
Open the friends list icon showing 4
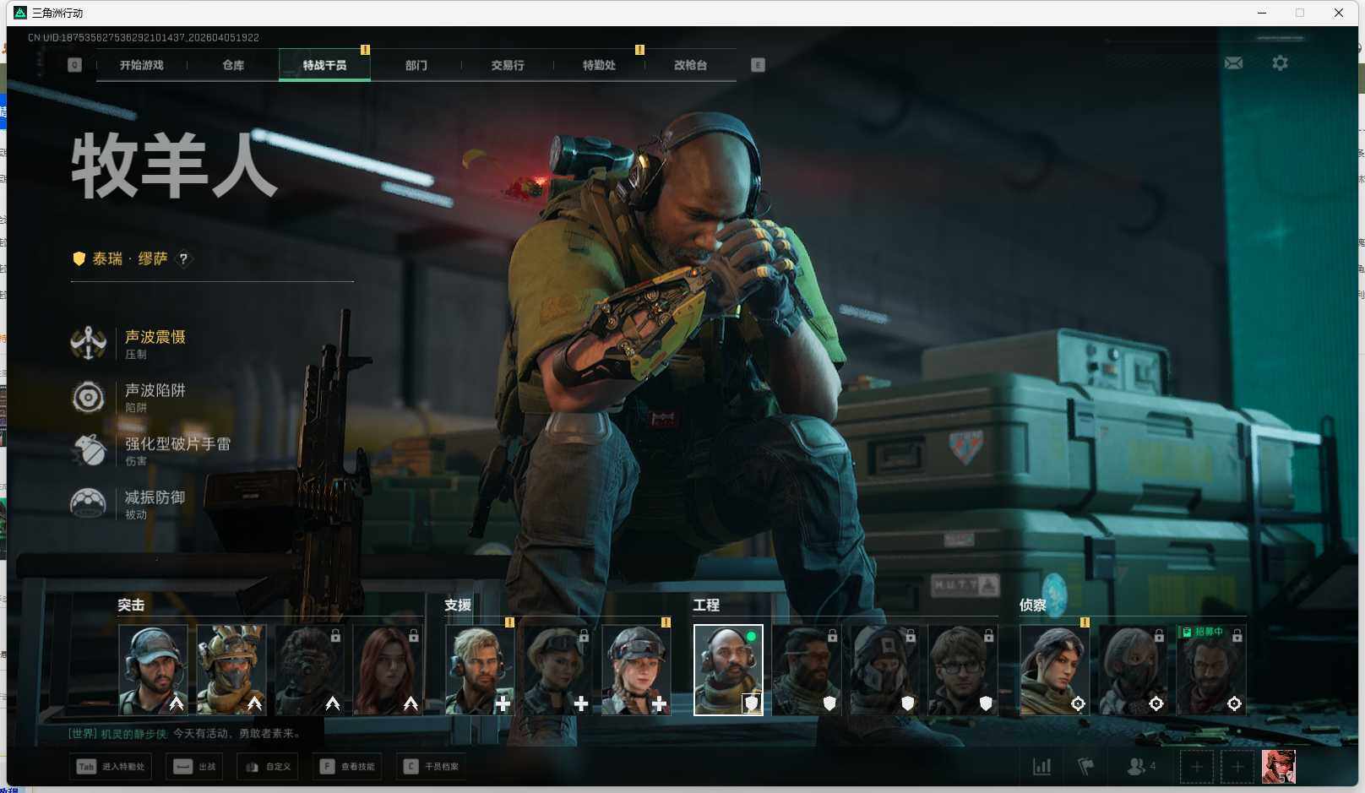[x=1141, y=767]
